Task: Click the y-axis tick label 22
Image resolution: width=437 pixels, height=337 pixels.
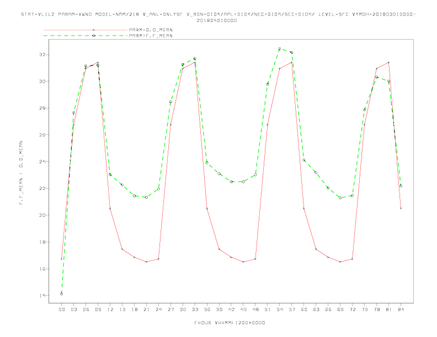Action: point(42,188)
